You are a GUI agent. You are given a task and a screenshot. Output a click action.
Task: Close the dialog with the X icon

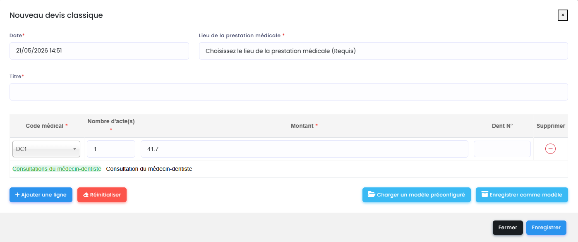(x=563, y=15)
